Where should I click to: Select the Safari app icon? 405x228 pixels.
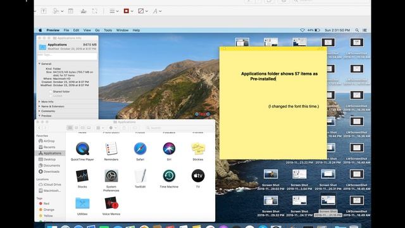(140, 149)
